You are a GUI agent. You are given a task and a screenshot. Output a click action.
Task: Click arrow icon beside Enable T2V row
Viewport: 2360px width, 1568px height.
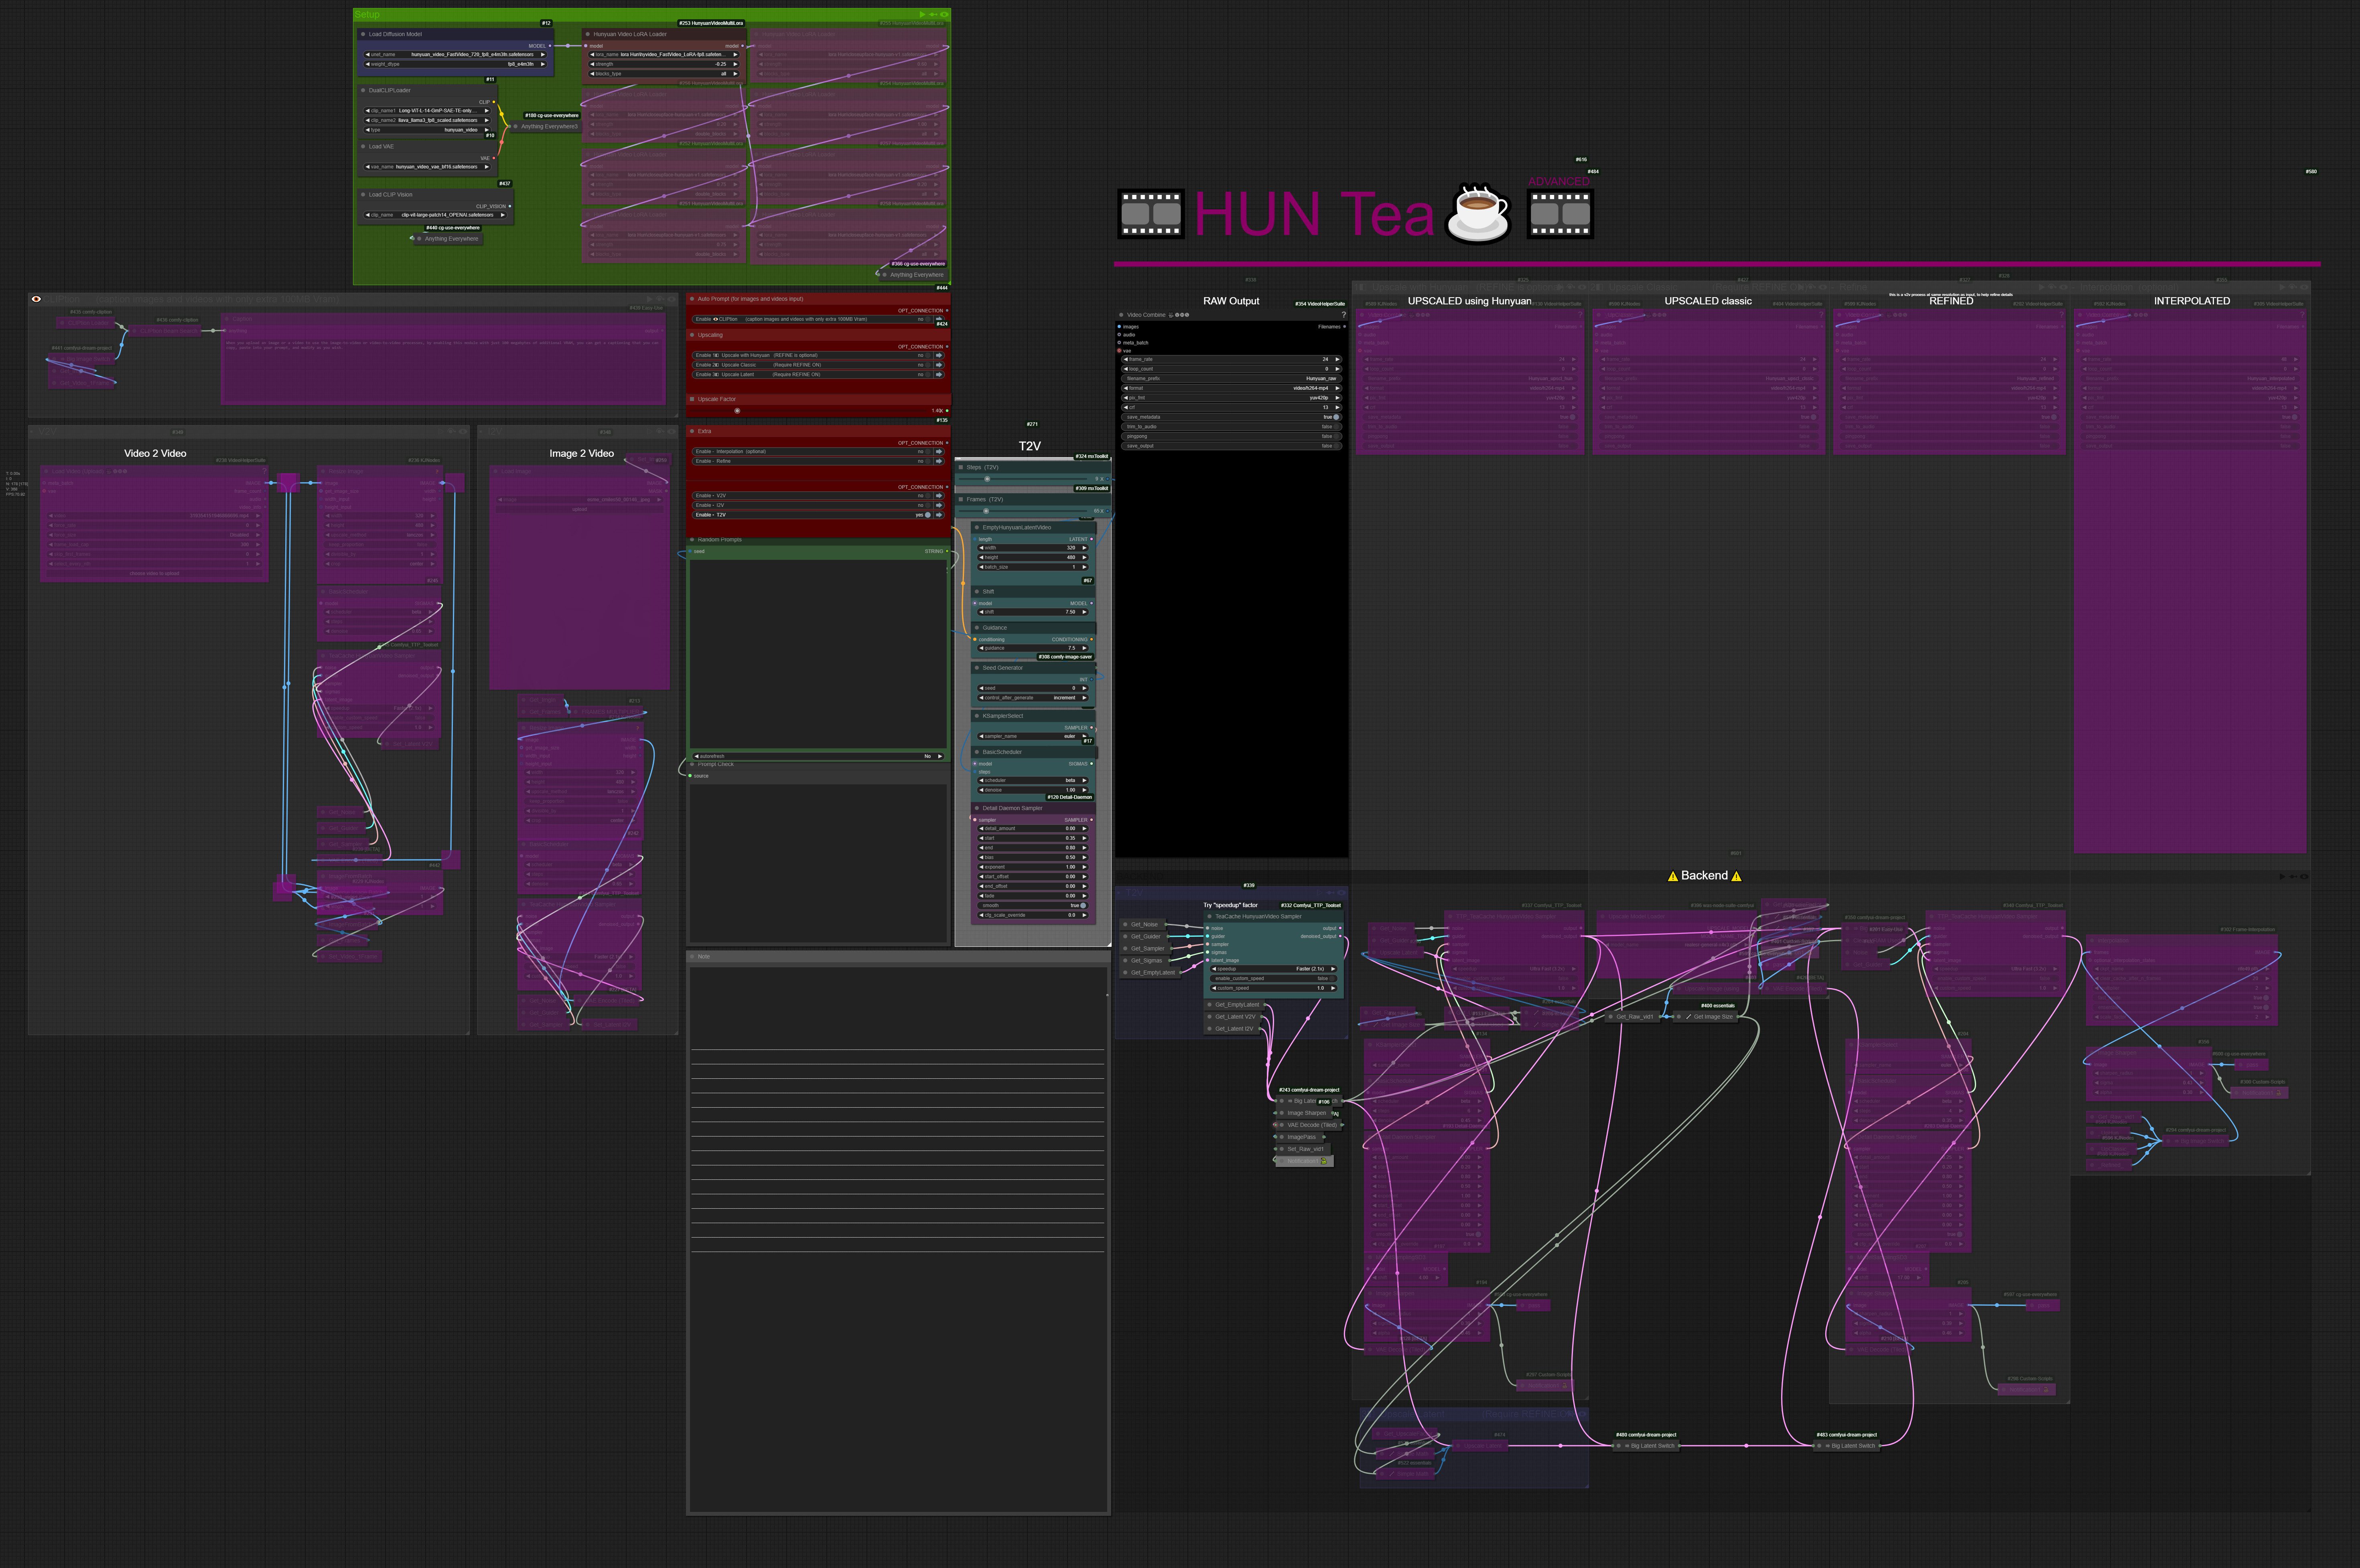pos(938,515)
